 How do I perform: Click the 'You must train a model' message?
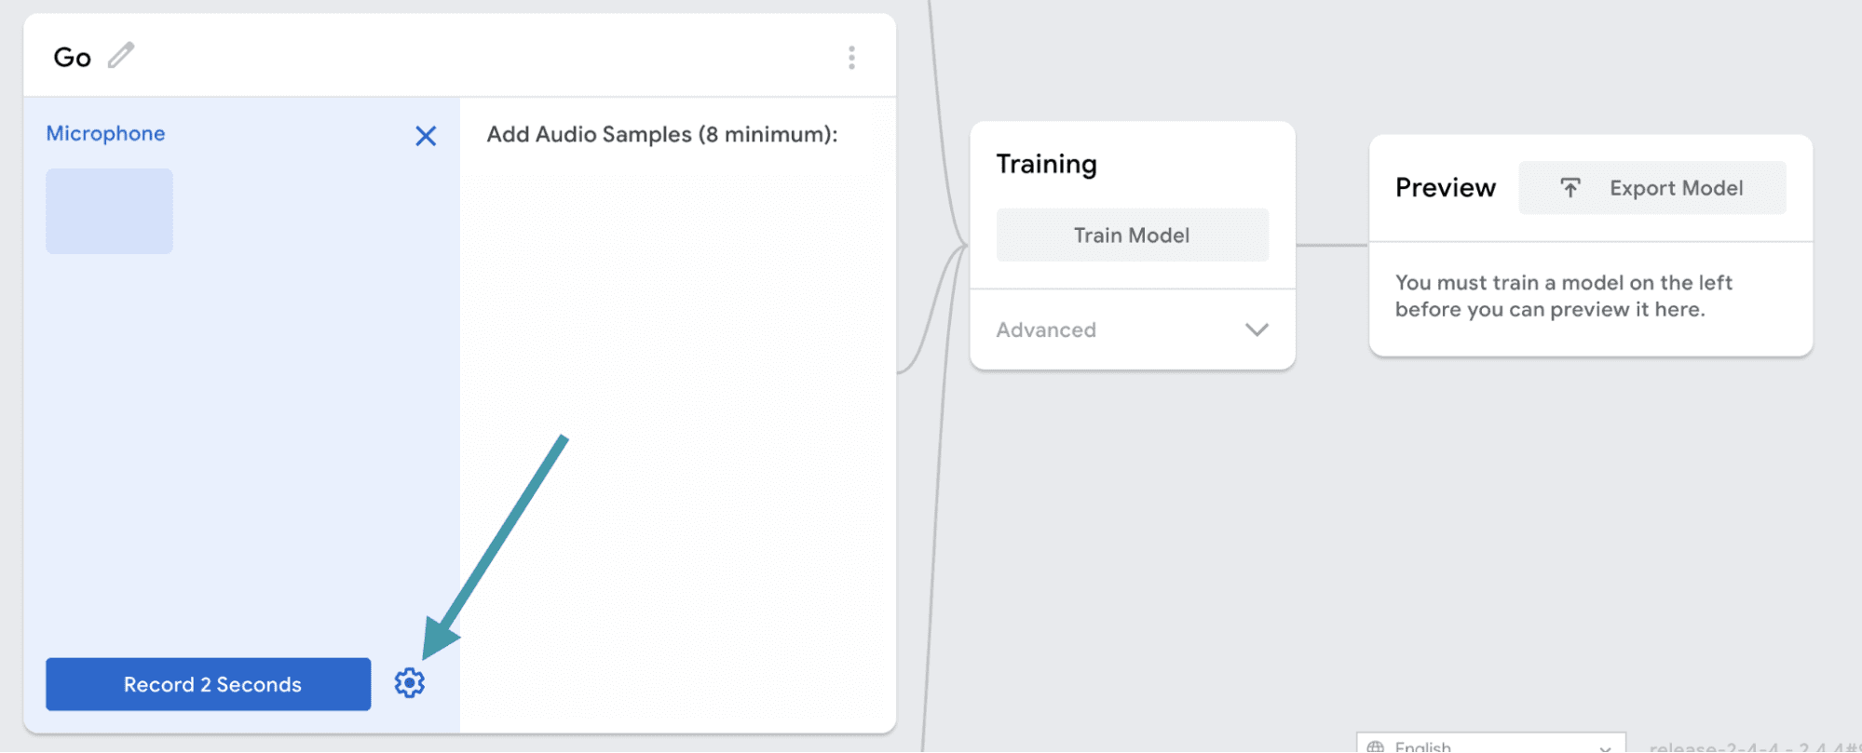click(1563, 296)
